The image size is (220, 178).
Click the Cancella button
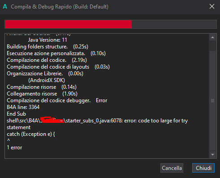(172, 168)
